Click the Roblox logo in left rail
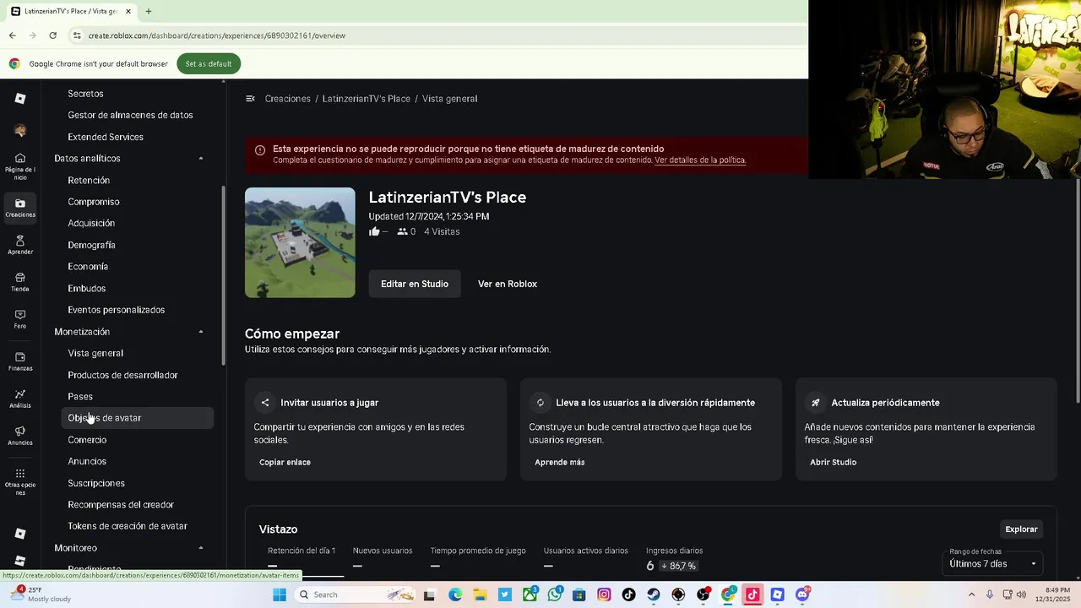 tap(20, 99)
